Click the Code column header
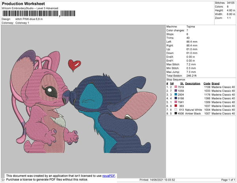 point(207,84)
